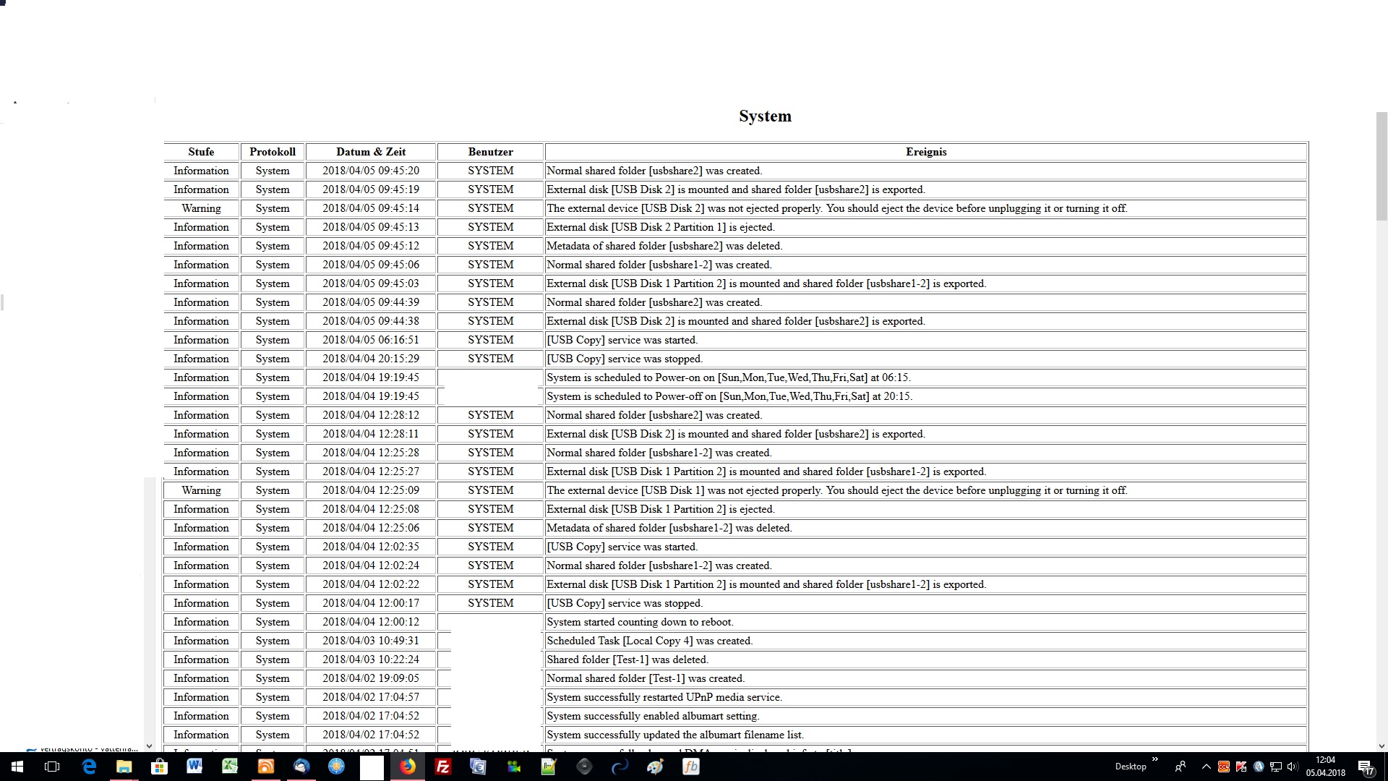Open Firefox from the taskbar

[408, 767]
